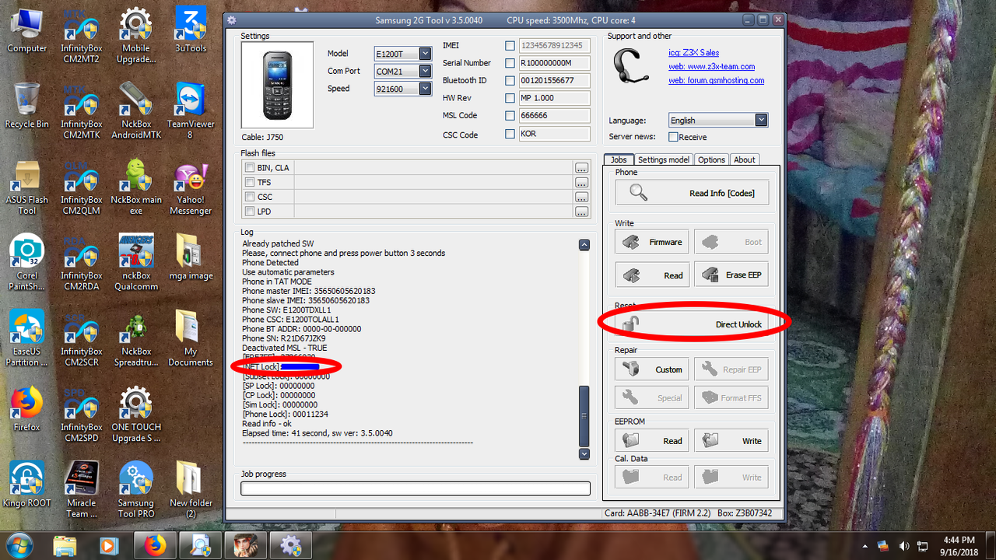Tick the Serial Number checkbox
Viewport: 996px width, 560px height.
coord(510,63)
